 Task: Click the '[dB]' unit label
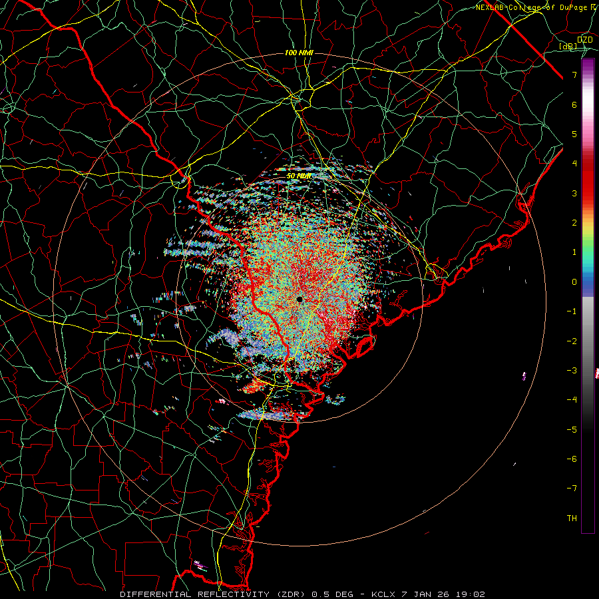[568, 47]
